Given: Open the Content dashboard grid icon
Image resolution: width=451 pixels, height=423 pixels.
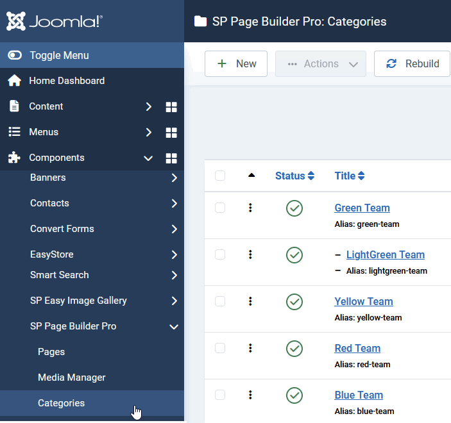Looking at the screenshot, I should click(x=171, y=107).
